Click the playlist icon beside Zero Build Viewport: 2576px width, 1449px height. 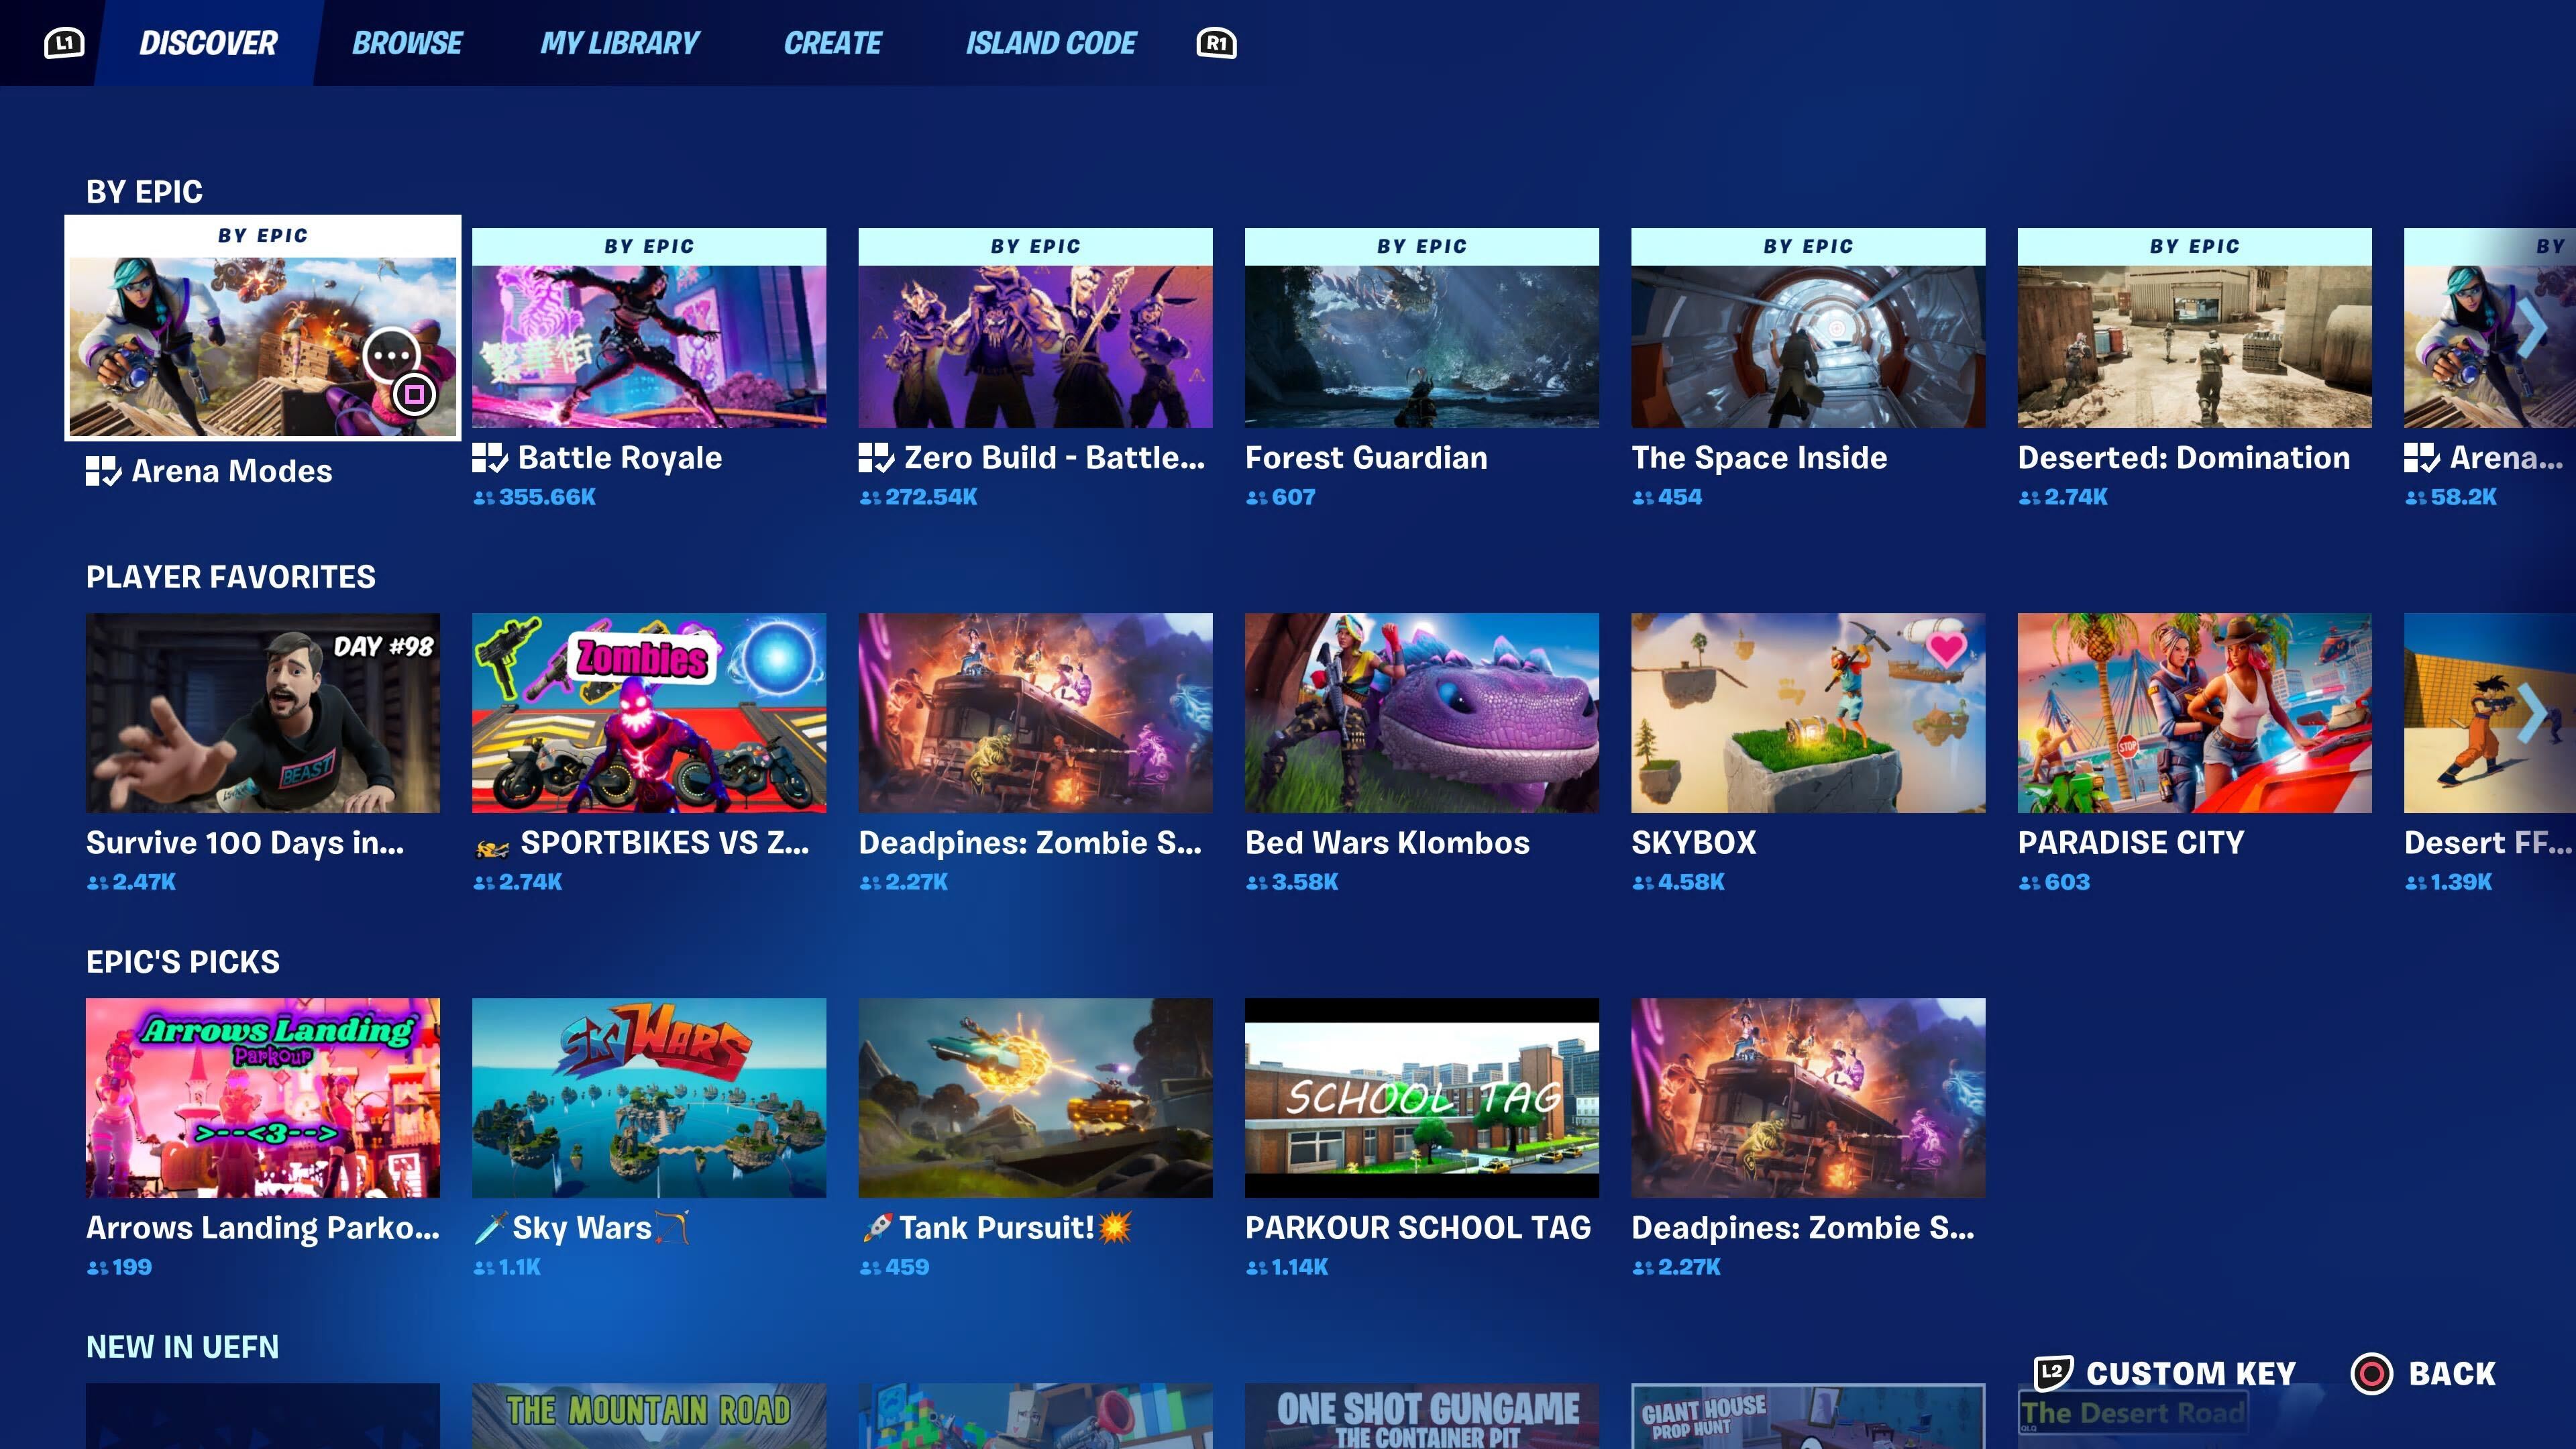876,458
